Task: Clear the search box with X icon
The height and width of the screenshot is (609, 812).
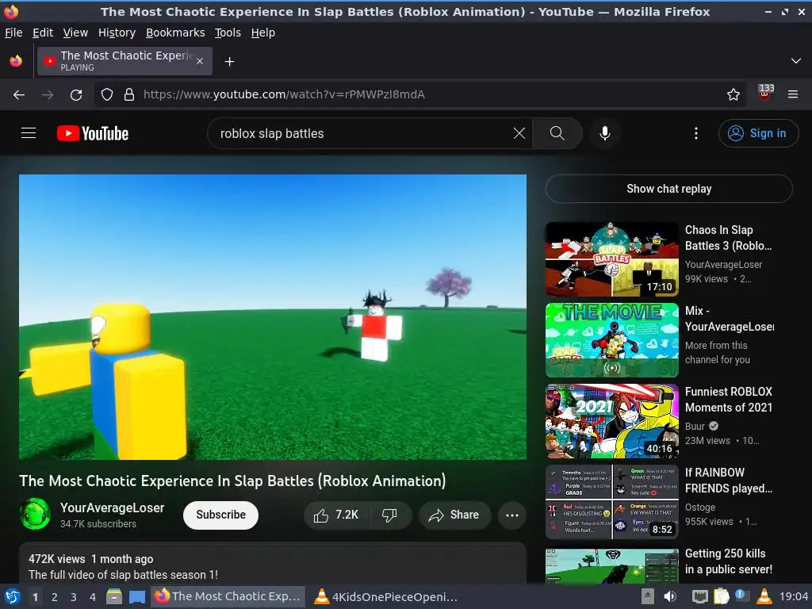Action: [x=519, y=133]
